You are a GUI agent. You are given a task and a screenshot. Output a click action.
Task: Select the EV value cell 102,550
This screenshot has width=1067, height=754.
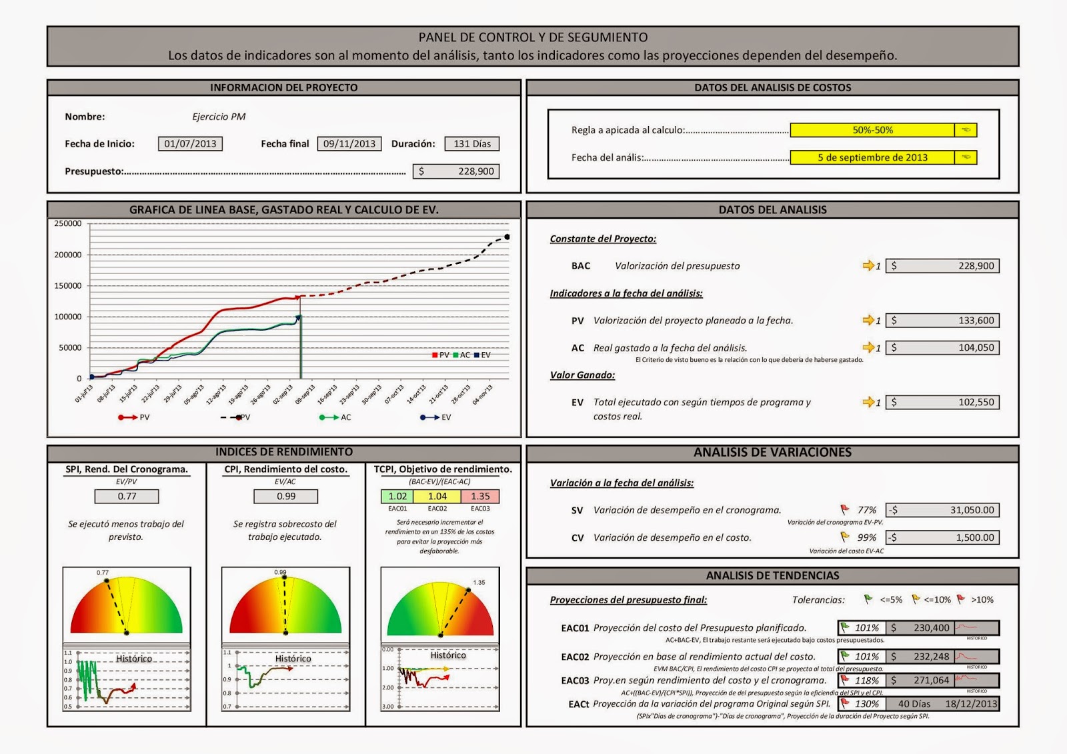tap(943, 402)
